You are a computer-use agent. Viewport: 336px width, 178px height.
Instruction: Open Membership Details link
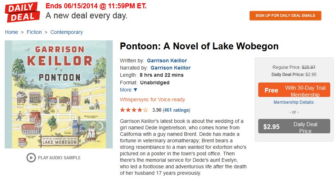point(294,102)
